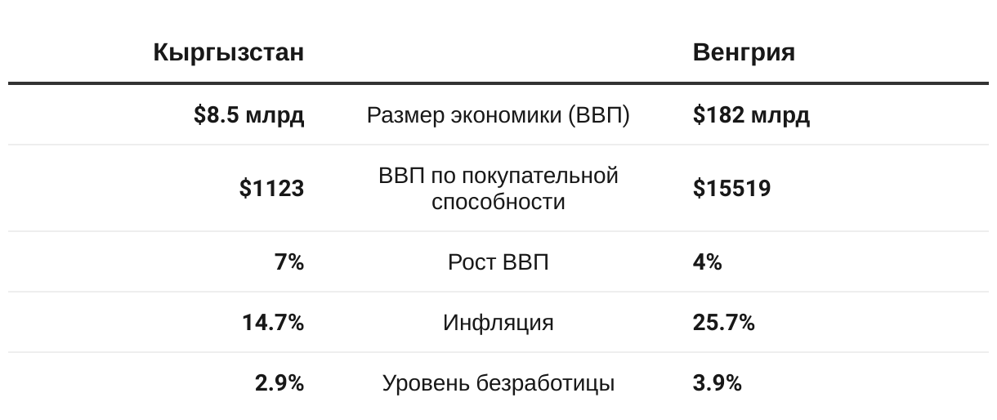Select the Уровень безработицы label
The width and height of the screenshot is (997, 420).
click(499, 383)
